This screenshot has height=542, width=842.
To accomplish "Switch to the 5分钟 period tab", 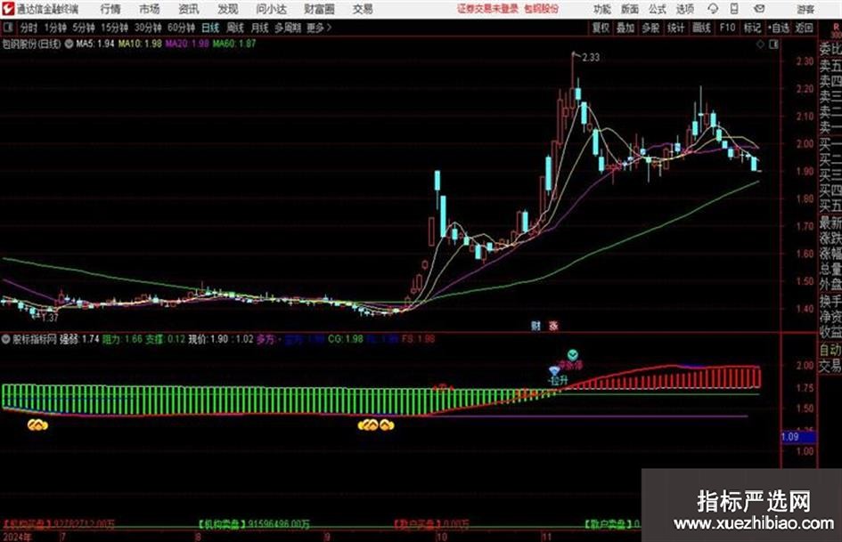I will click(x=84, y=28).
